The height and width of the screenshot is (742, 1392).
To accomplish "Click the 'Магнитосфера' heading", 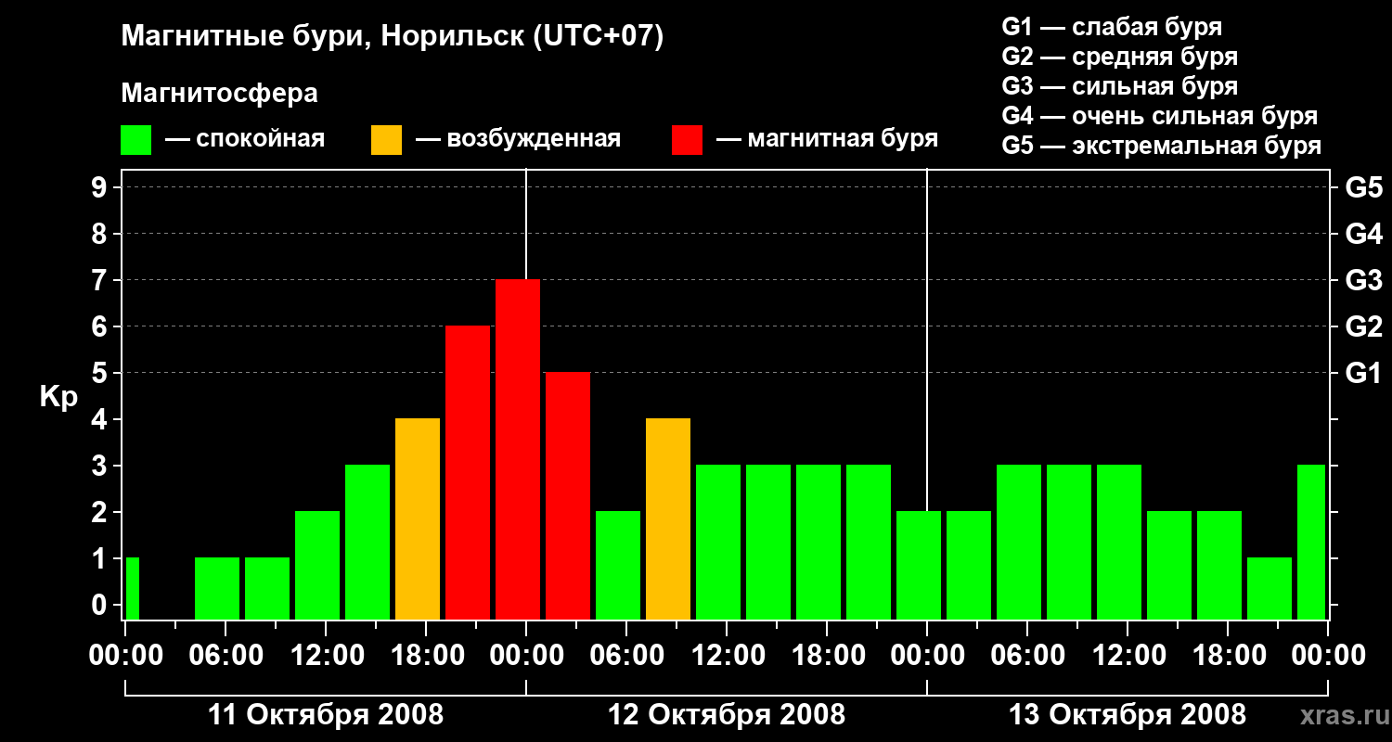I will tap(220, 94).
